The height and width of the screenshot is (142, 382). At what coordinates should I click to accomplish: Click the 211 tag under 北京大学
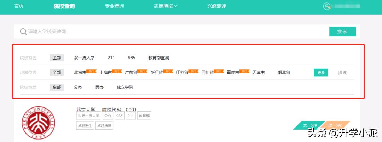point(131,116)
